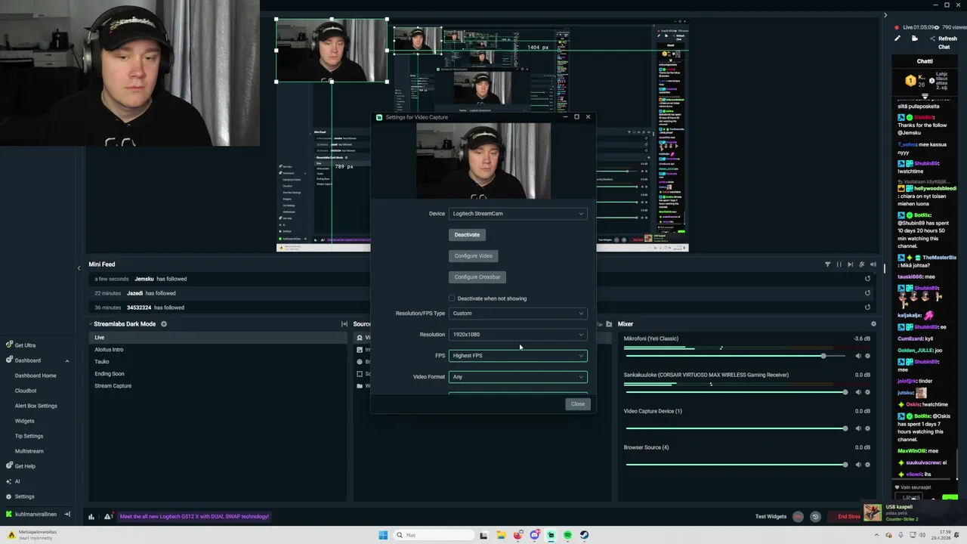Open Tip Settings in sidebar
Viewport: 967px width, 544px height.
tap(29, 436)
